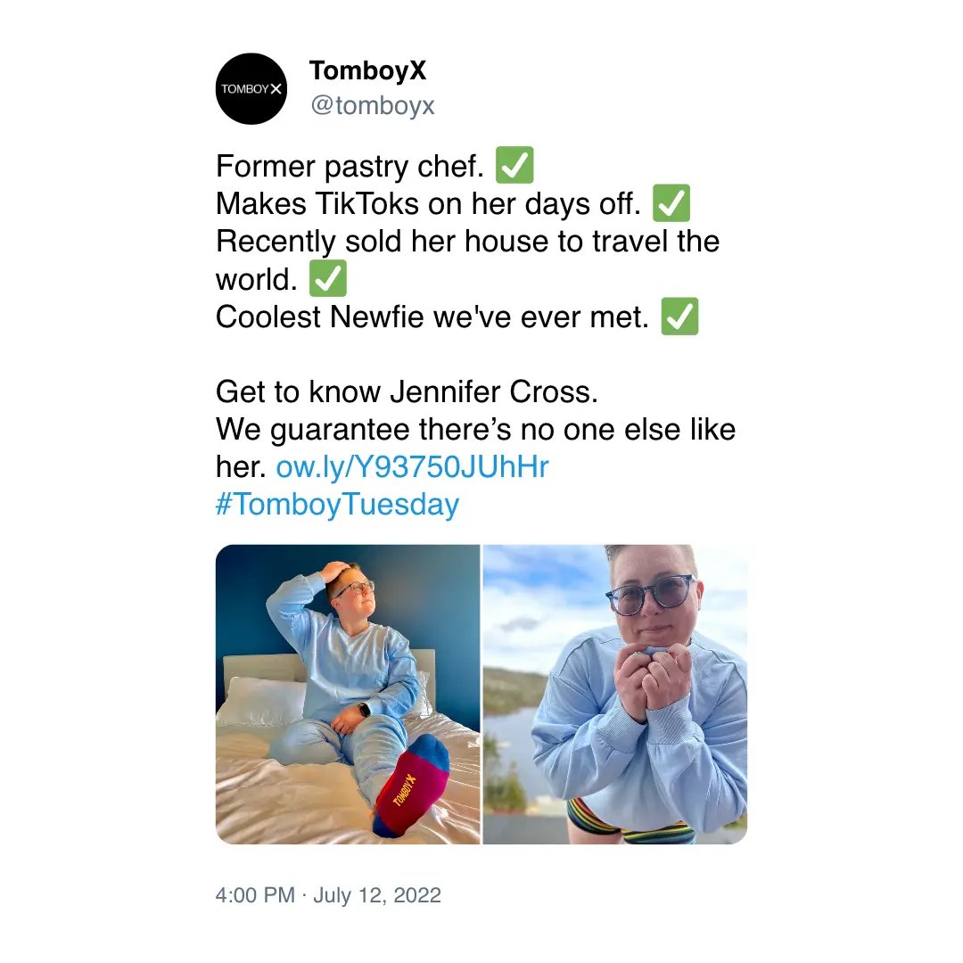
Task: View the left photo on the bed
Action: point(348,694)
